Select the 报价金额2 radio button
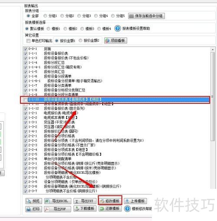Viewport: 217px width, 221px height. pos(80,41)
